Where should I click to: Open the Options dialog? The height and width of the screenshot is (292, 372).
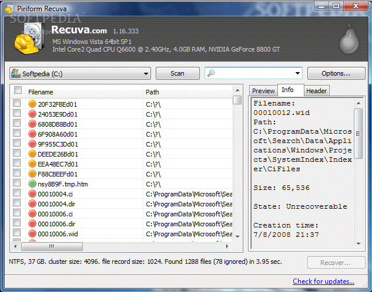336,73
